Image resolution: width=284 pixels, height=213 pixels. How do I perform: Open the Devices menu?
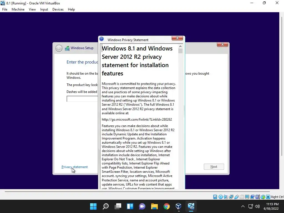(58, 9)
